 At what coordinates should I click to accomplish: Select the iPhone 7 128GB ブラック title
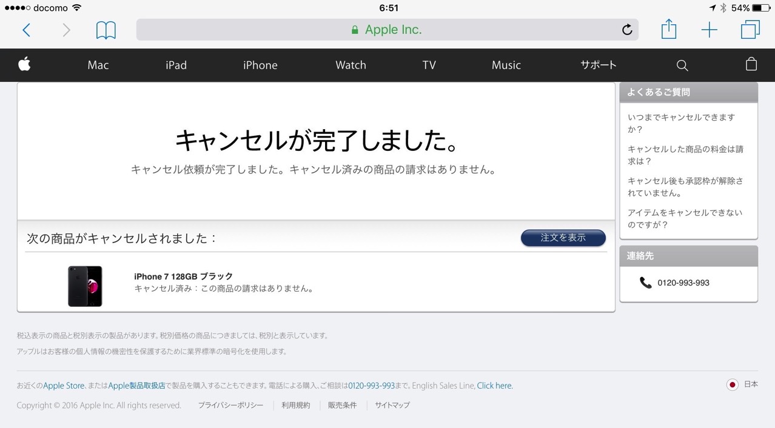pyautogui.click(x=183, y=276)
